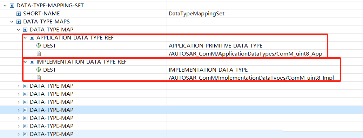This screenshot has width=363, height=138.
Task: Click the DATA-TYPE-MAPPING-SET element icon
Action: tap(12, 6)
